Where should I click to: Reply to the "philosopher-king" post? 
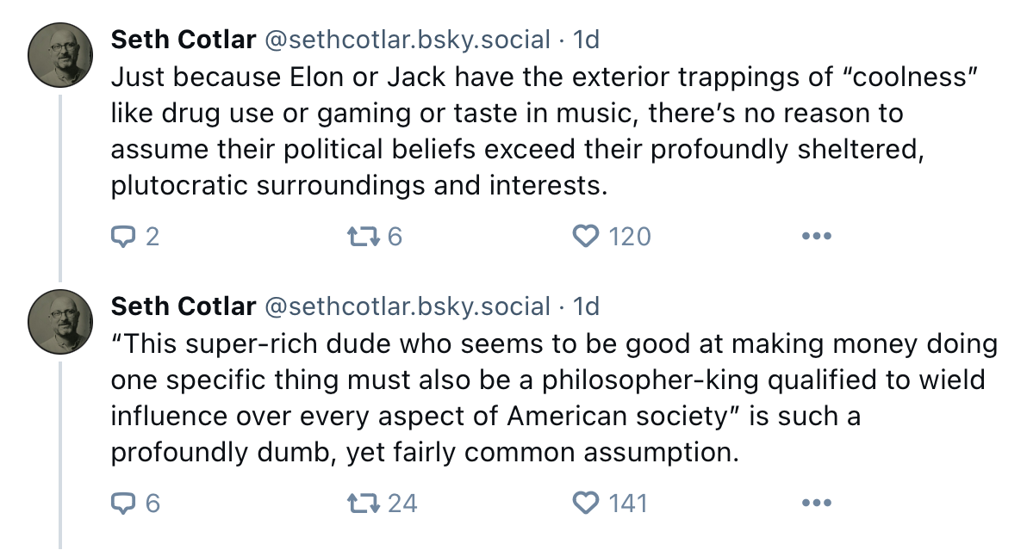125,503
